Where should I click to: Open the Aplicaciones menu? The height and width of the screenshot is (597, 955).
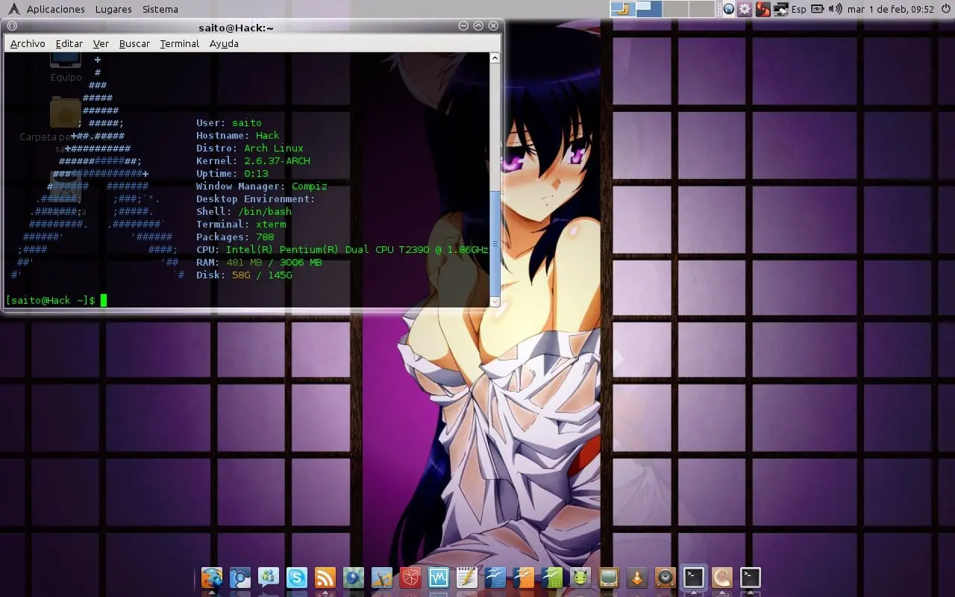(56, 9)
